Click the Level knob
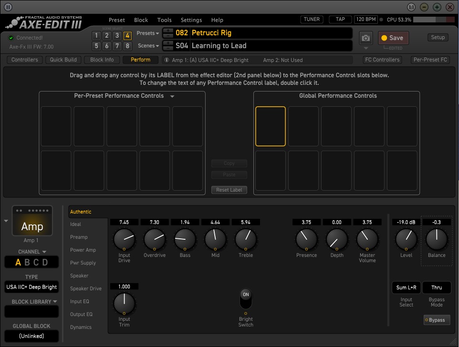The height and width of the screenshot is (347, 459). coord(406,239)
